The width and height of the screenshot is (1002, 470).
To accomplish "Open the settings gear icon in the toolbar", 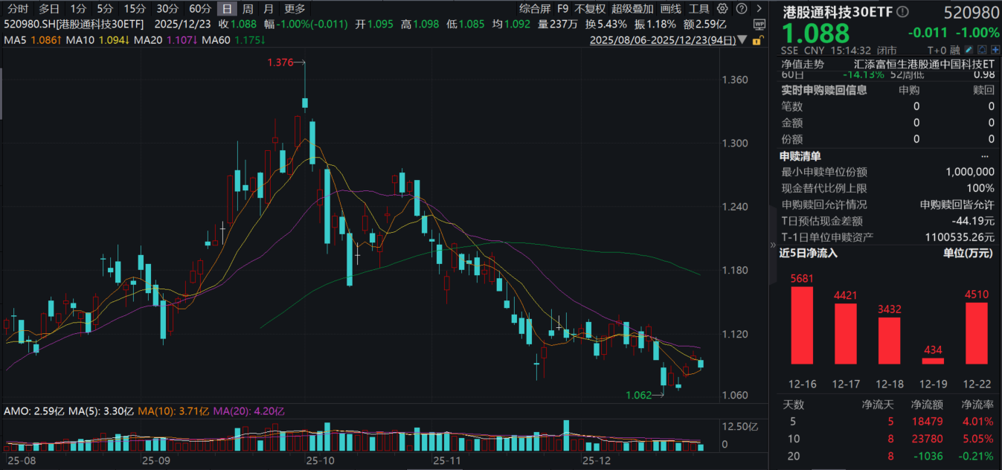I will [x=722, y=9].
